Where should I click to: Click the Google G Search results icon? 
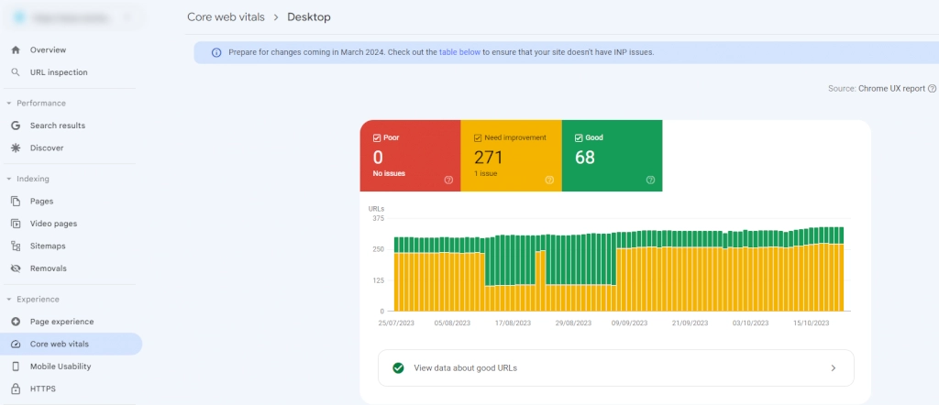pos(17,126)
